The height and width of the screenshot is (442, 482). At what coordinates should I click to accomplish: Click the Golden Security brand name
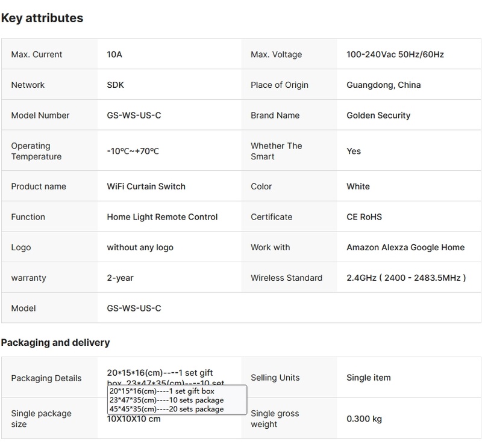[378, 115]
